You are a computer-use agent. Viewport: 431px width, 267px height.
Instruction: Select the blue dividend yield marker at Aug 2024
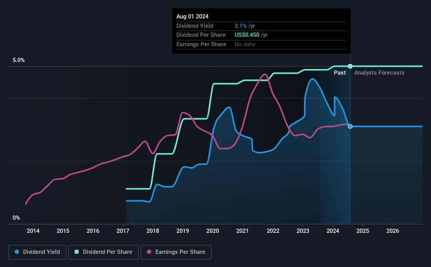[350, 126]
